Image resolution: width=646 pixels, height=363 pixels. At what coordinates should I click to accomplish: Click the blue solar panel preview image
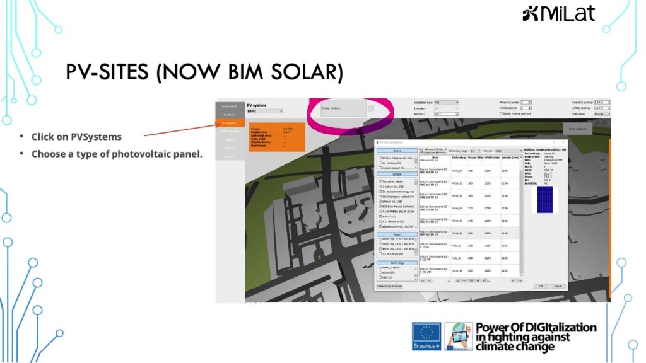click(543, 199)
